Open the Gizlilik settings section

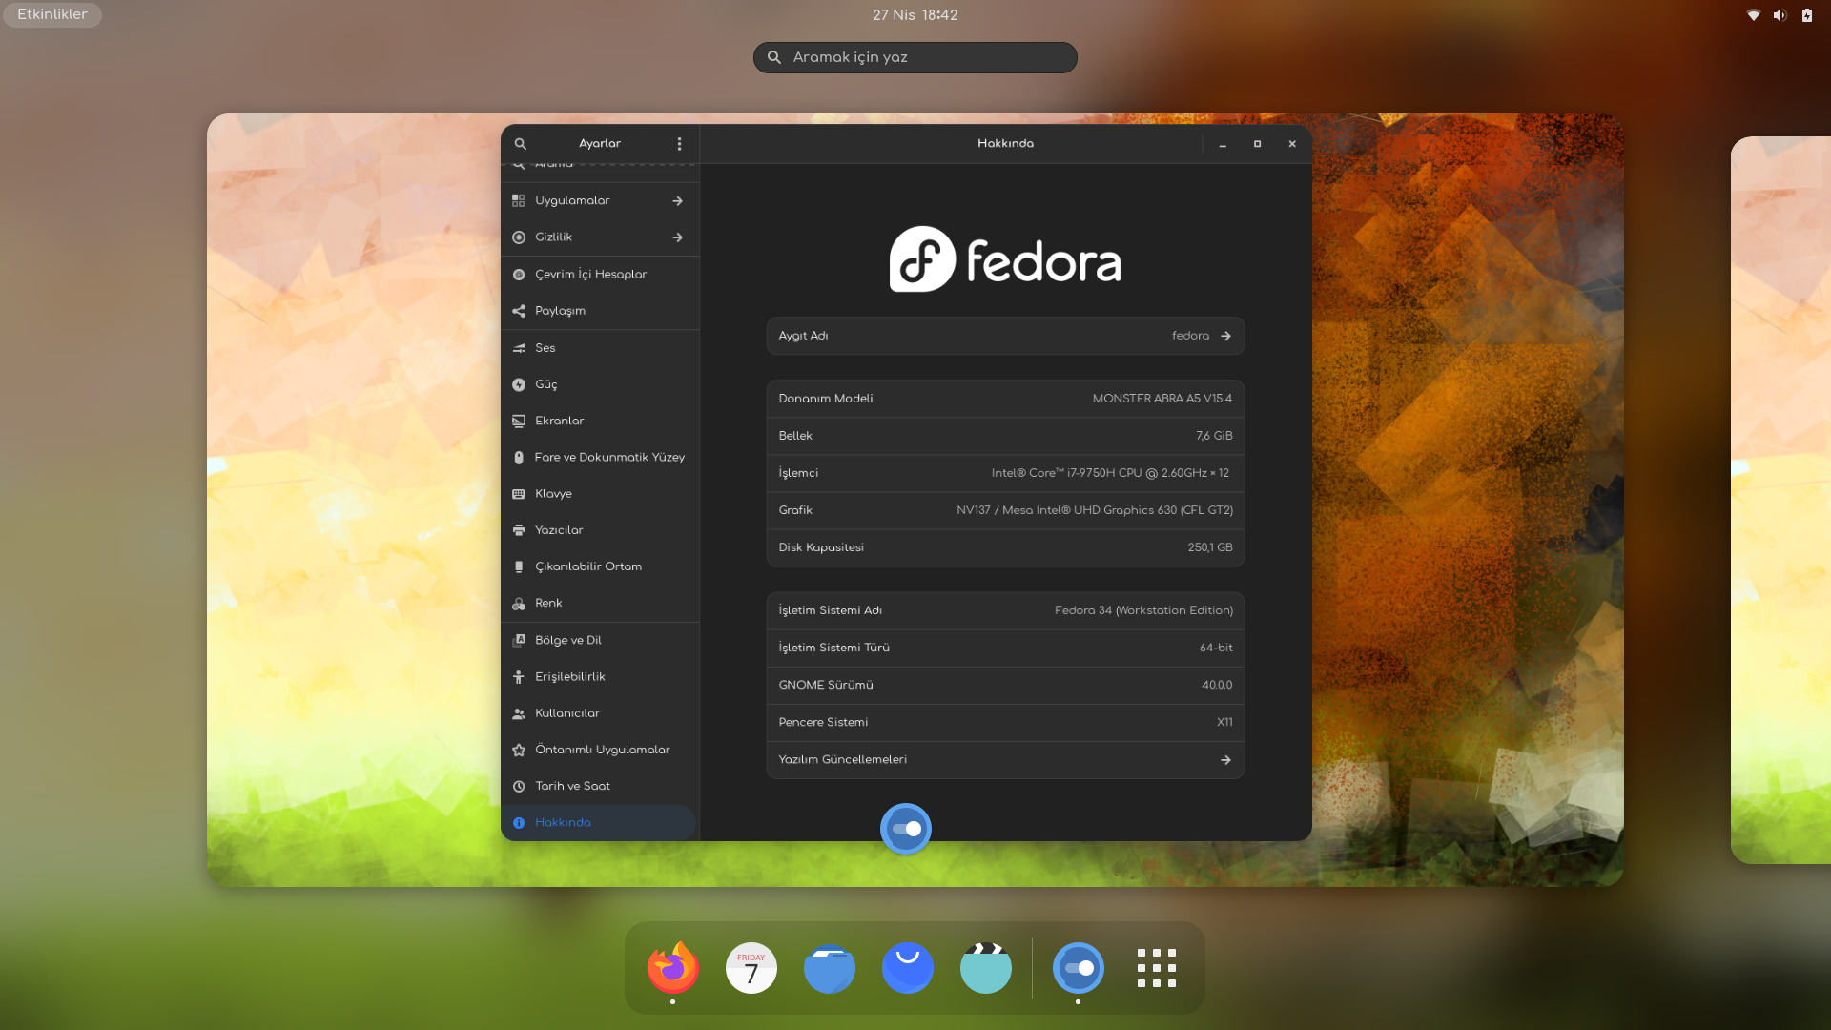600,237
